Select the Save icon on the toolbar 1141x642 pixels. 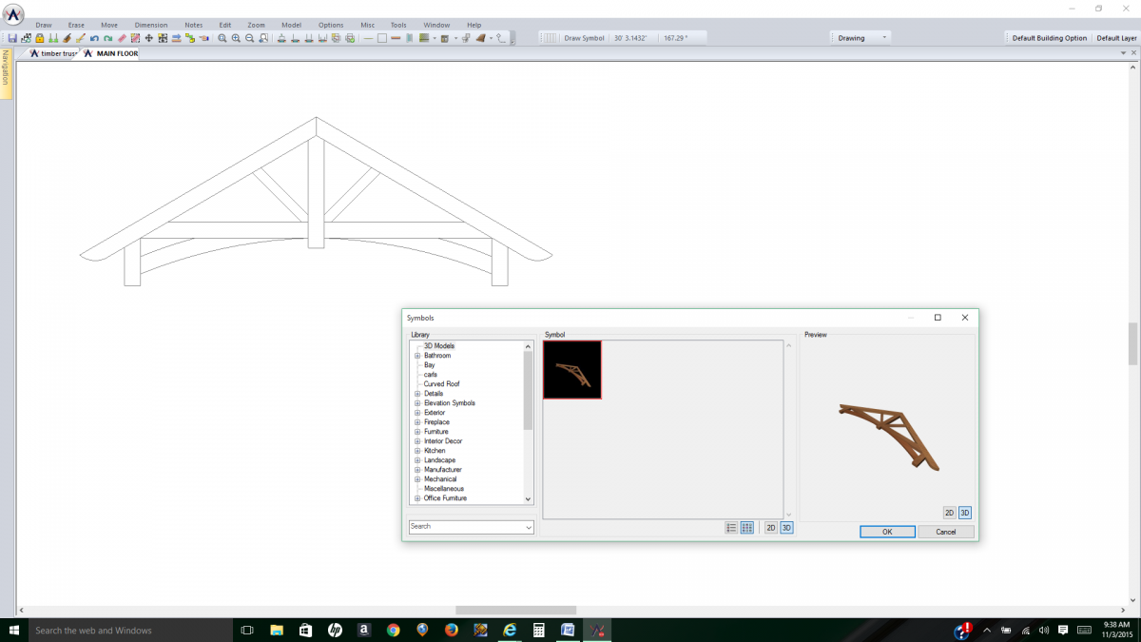[x=13, y=38]
